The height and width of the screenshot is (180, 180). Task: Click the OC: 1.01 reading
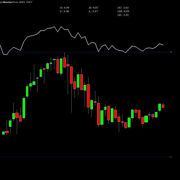(123, 8)
